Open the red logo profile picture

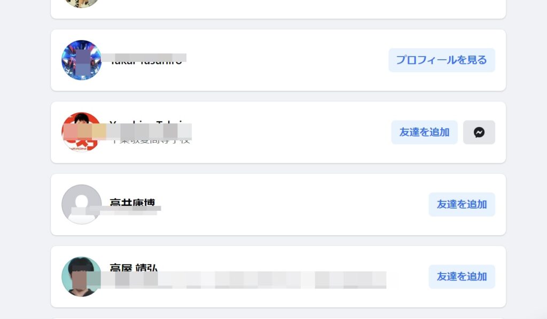pos(82,132)
